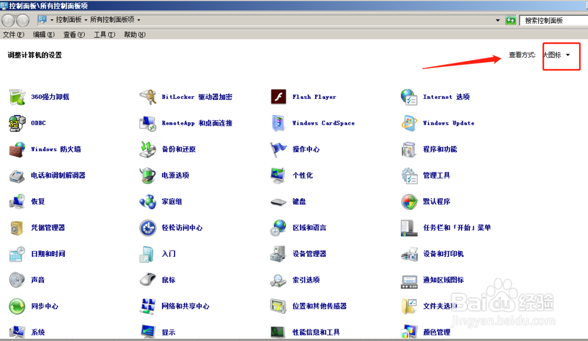588x341 pixels.
Task: Open the 电源选项 battery icon
Action: click(x=148, y=175)
